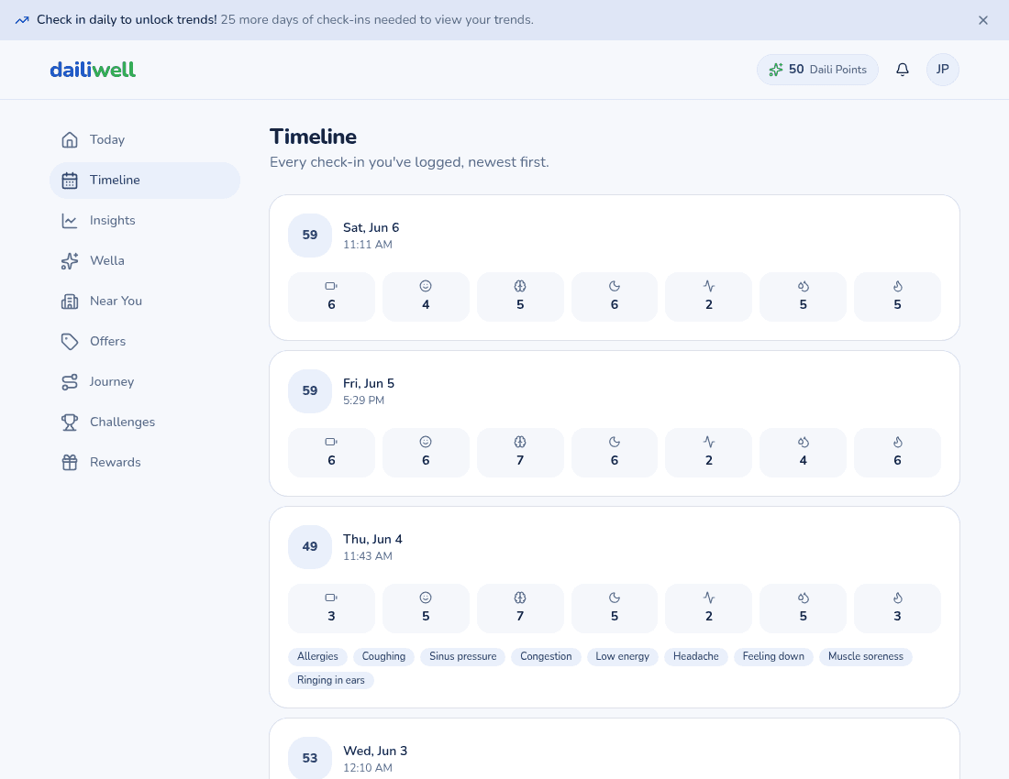This screenshot has height=779, width=1009.
Task: Go to Journey in sidebar
Action: click(x=145, y=382)
